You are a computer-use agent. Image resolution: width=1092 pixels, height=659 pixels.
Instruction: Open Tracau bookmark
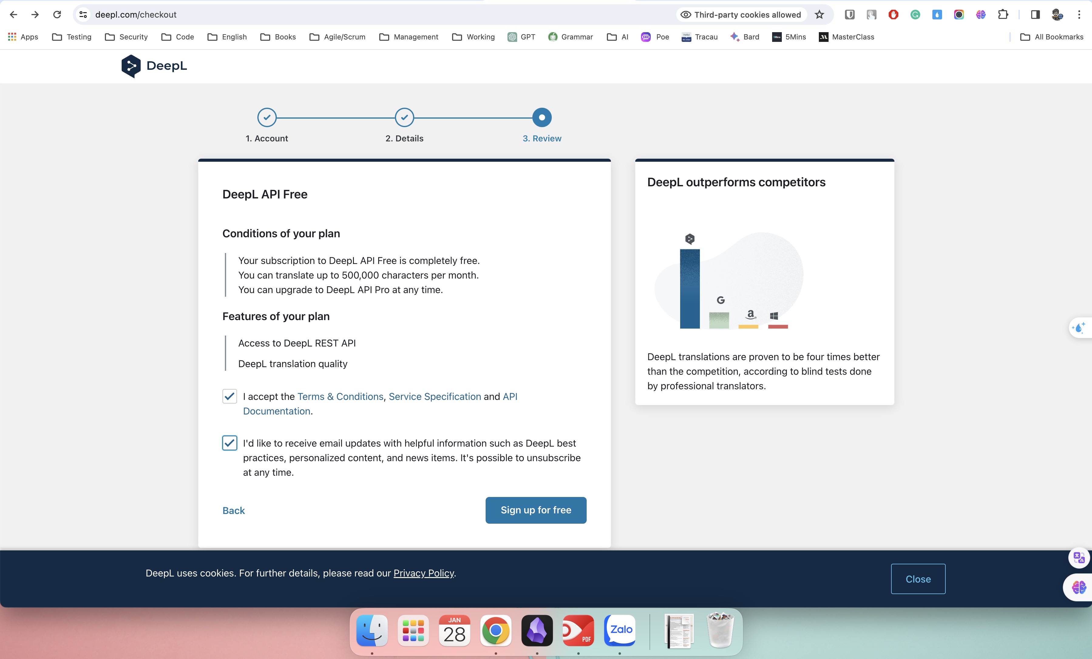click(699, 37)
